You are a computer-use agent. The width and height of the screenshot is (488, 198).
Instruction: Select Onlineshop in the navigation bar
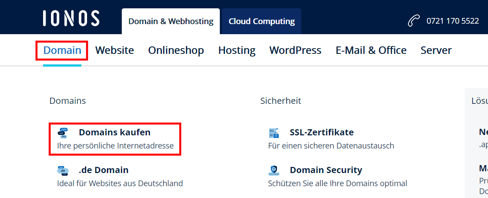coord(176,50)
